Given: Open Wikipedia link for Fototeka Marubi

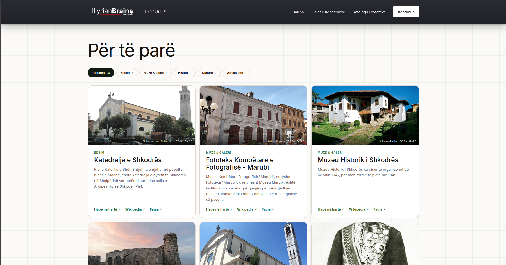Looking at the screenshot, I should click(x=247, y=209).
